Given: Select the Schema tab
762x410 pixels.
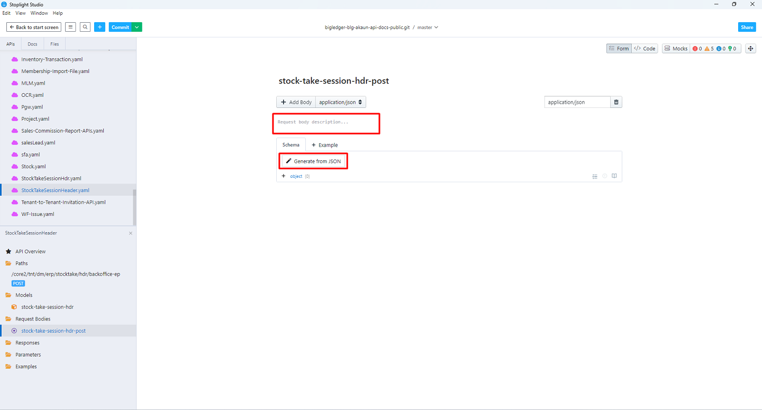Looking at the screenshot, I should click(x=291, y=144).
